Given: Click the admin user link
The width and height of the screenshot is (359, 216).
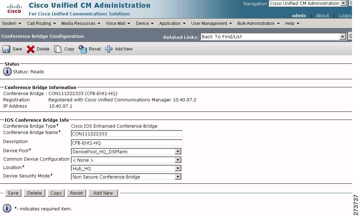Looking at the screenshot, I should click(299, 15).
